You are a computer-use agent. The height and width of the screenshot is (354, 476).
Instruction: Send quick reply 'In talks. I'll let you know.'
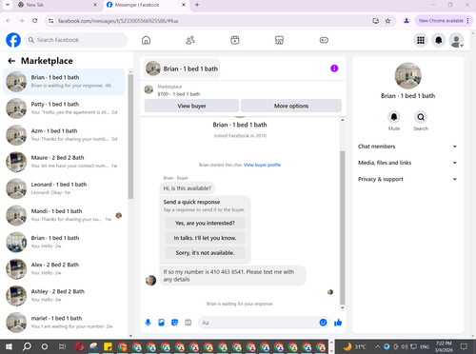(x=205, y=238)
